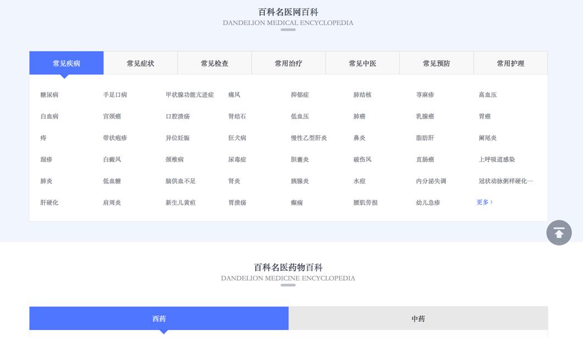Open the 常见预防 tab
This screenshot has width=583, height=345.
coord(436,63)
